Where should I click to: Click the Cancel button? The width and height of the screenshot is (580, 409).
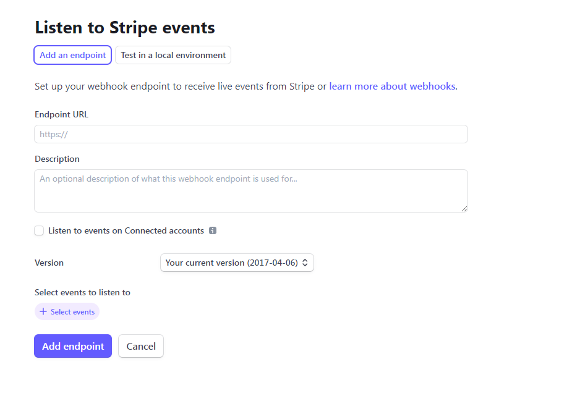click(141, 346)
